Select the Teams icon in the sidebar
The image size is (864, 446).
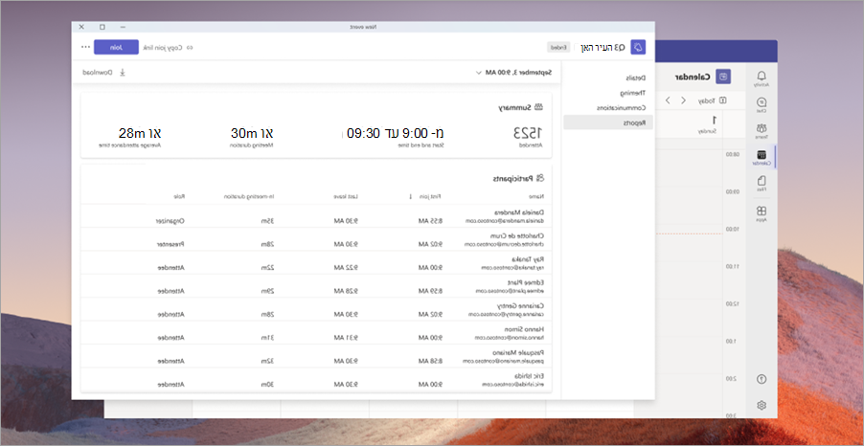[762, 131]
